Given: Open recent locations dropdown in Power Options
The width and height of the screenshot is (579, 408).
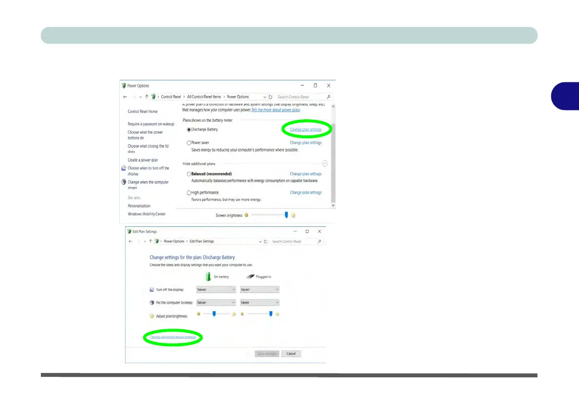Looking at the screenshot, I should click(141, 97).
